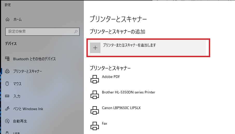The width and height of the screenshot is (235, 134).
Task: Click the Canon LBP9650C printer icon
Action: [x=95, y=110]
